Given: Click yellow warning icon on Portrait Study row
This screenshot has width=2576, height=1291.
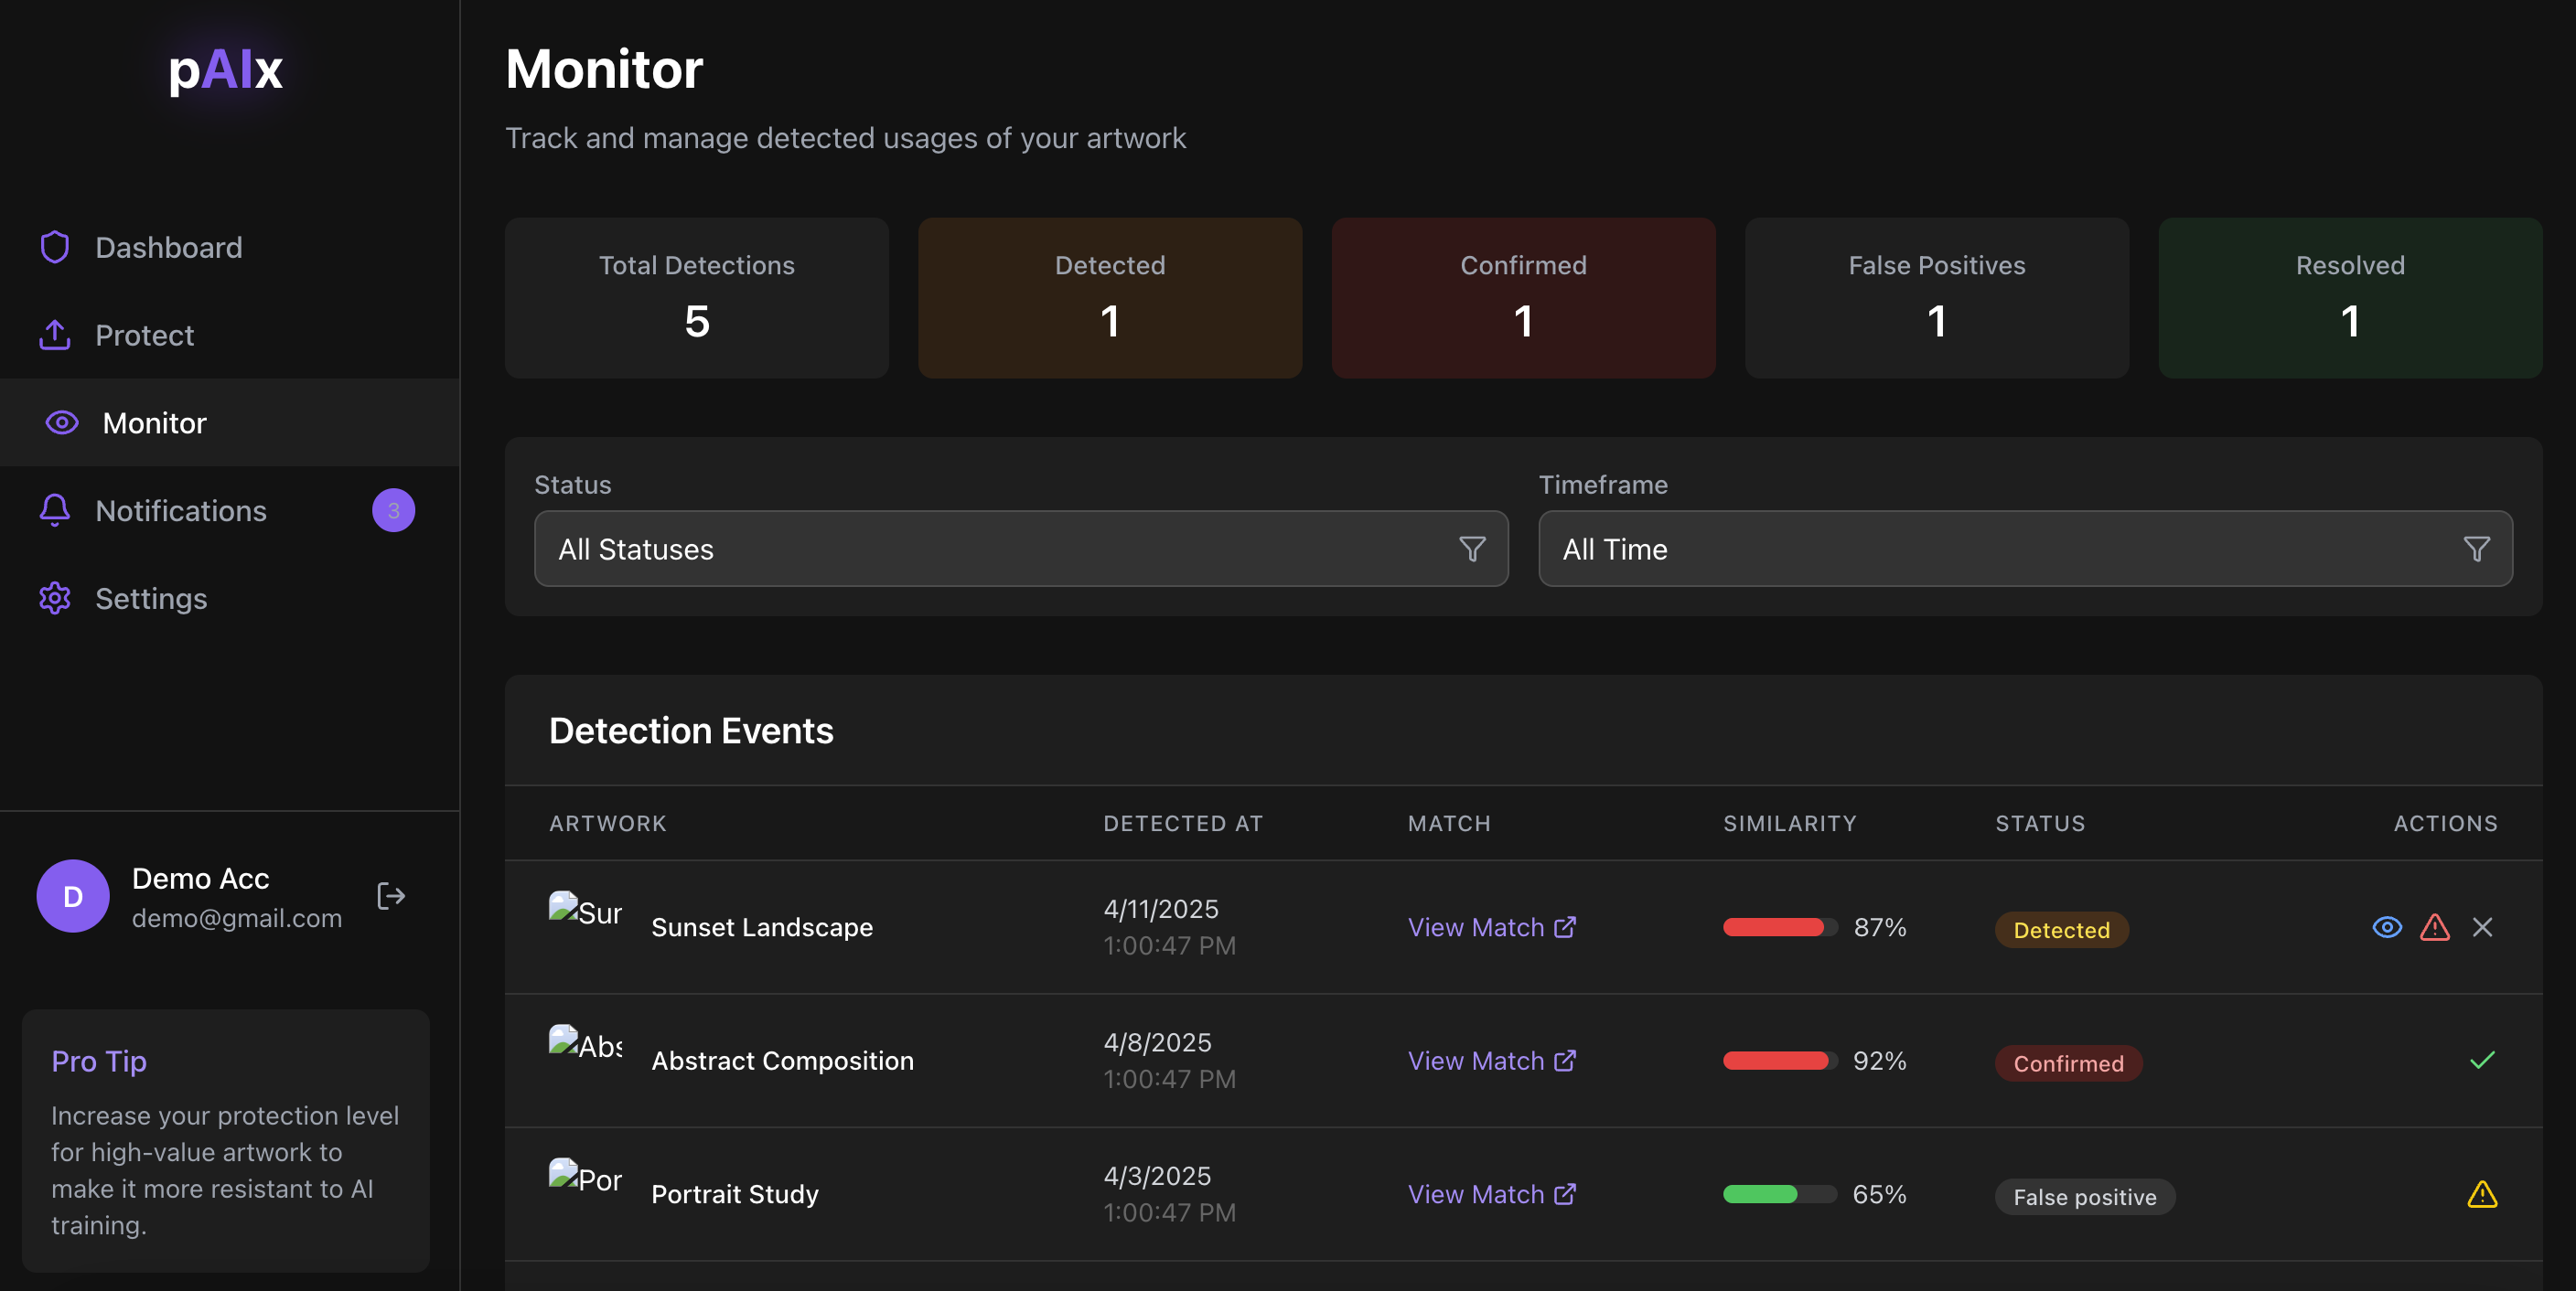Looking at the screenshot, I should [2482, 1194].
